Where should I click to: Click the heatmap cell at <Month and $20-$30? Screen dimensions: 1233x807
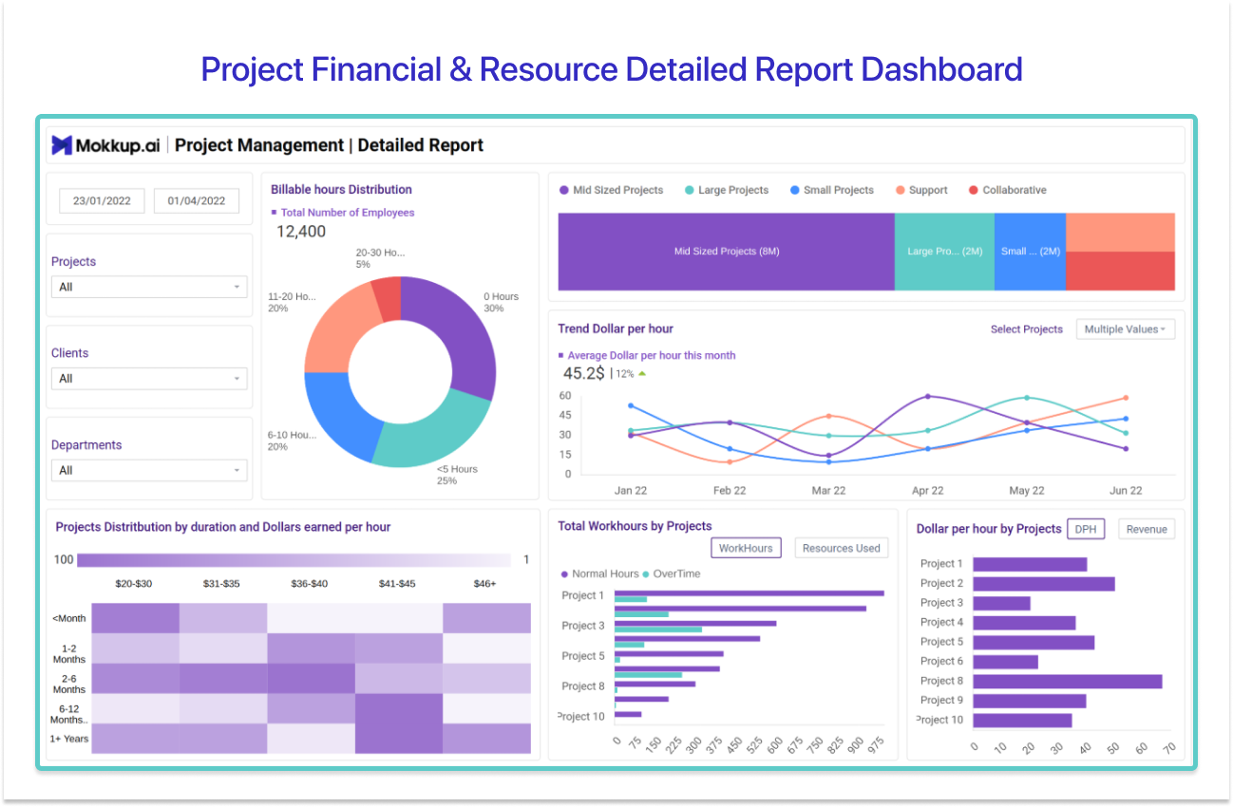pos(135,618)
